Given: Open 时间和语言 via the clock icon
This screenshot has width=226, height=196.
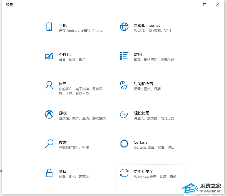Looking at the screenshot, I should (x=124, y=85).
